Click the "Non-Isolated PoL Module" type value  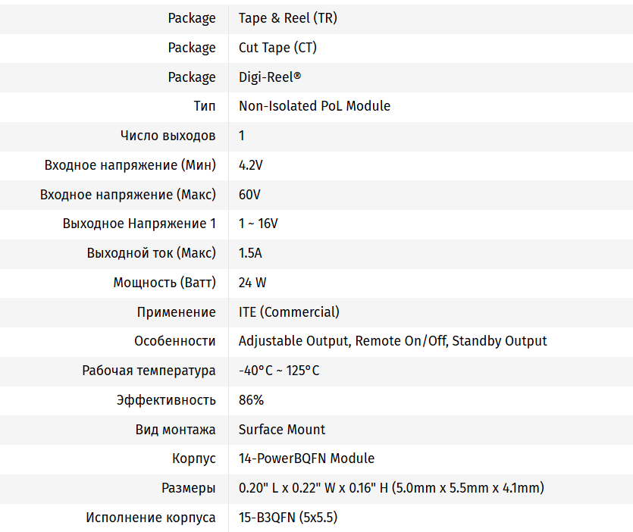coord(314,106)
